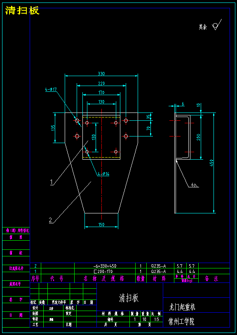Select the 标记 label
The image size is (237, 335).
(33, 302)
